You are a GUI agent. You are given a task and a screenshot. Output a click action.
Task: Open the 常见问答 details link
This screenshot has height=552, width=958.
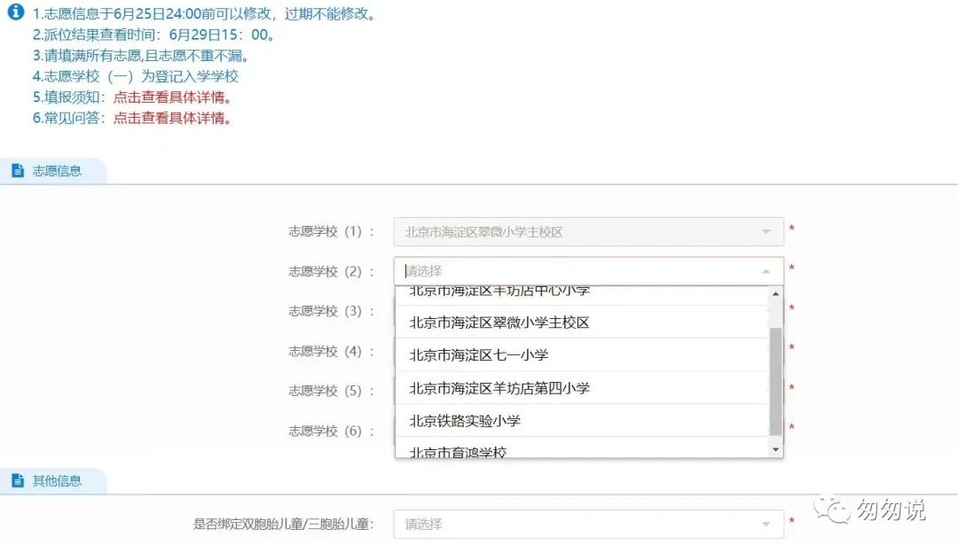pyautogui.click(x=173, y=118)
